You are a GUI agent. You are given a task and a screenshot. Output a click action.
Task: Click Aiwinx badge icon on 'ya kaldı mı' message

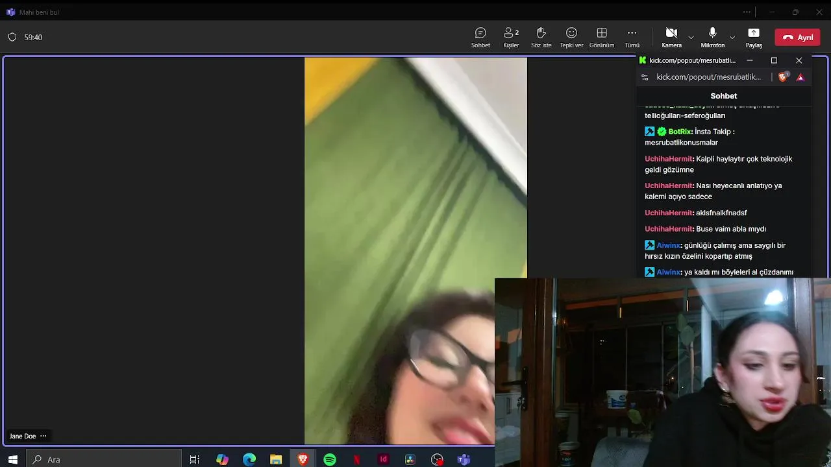649,272
